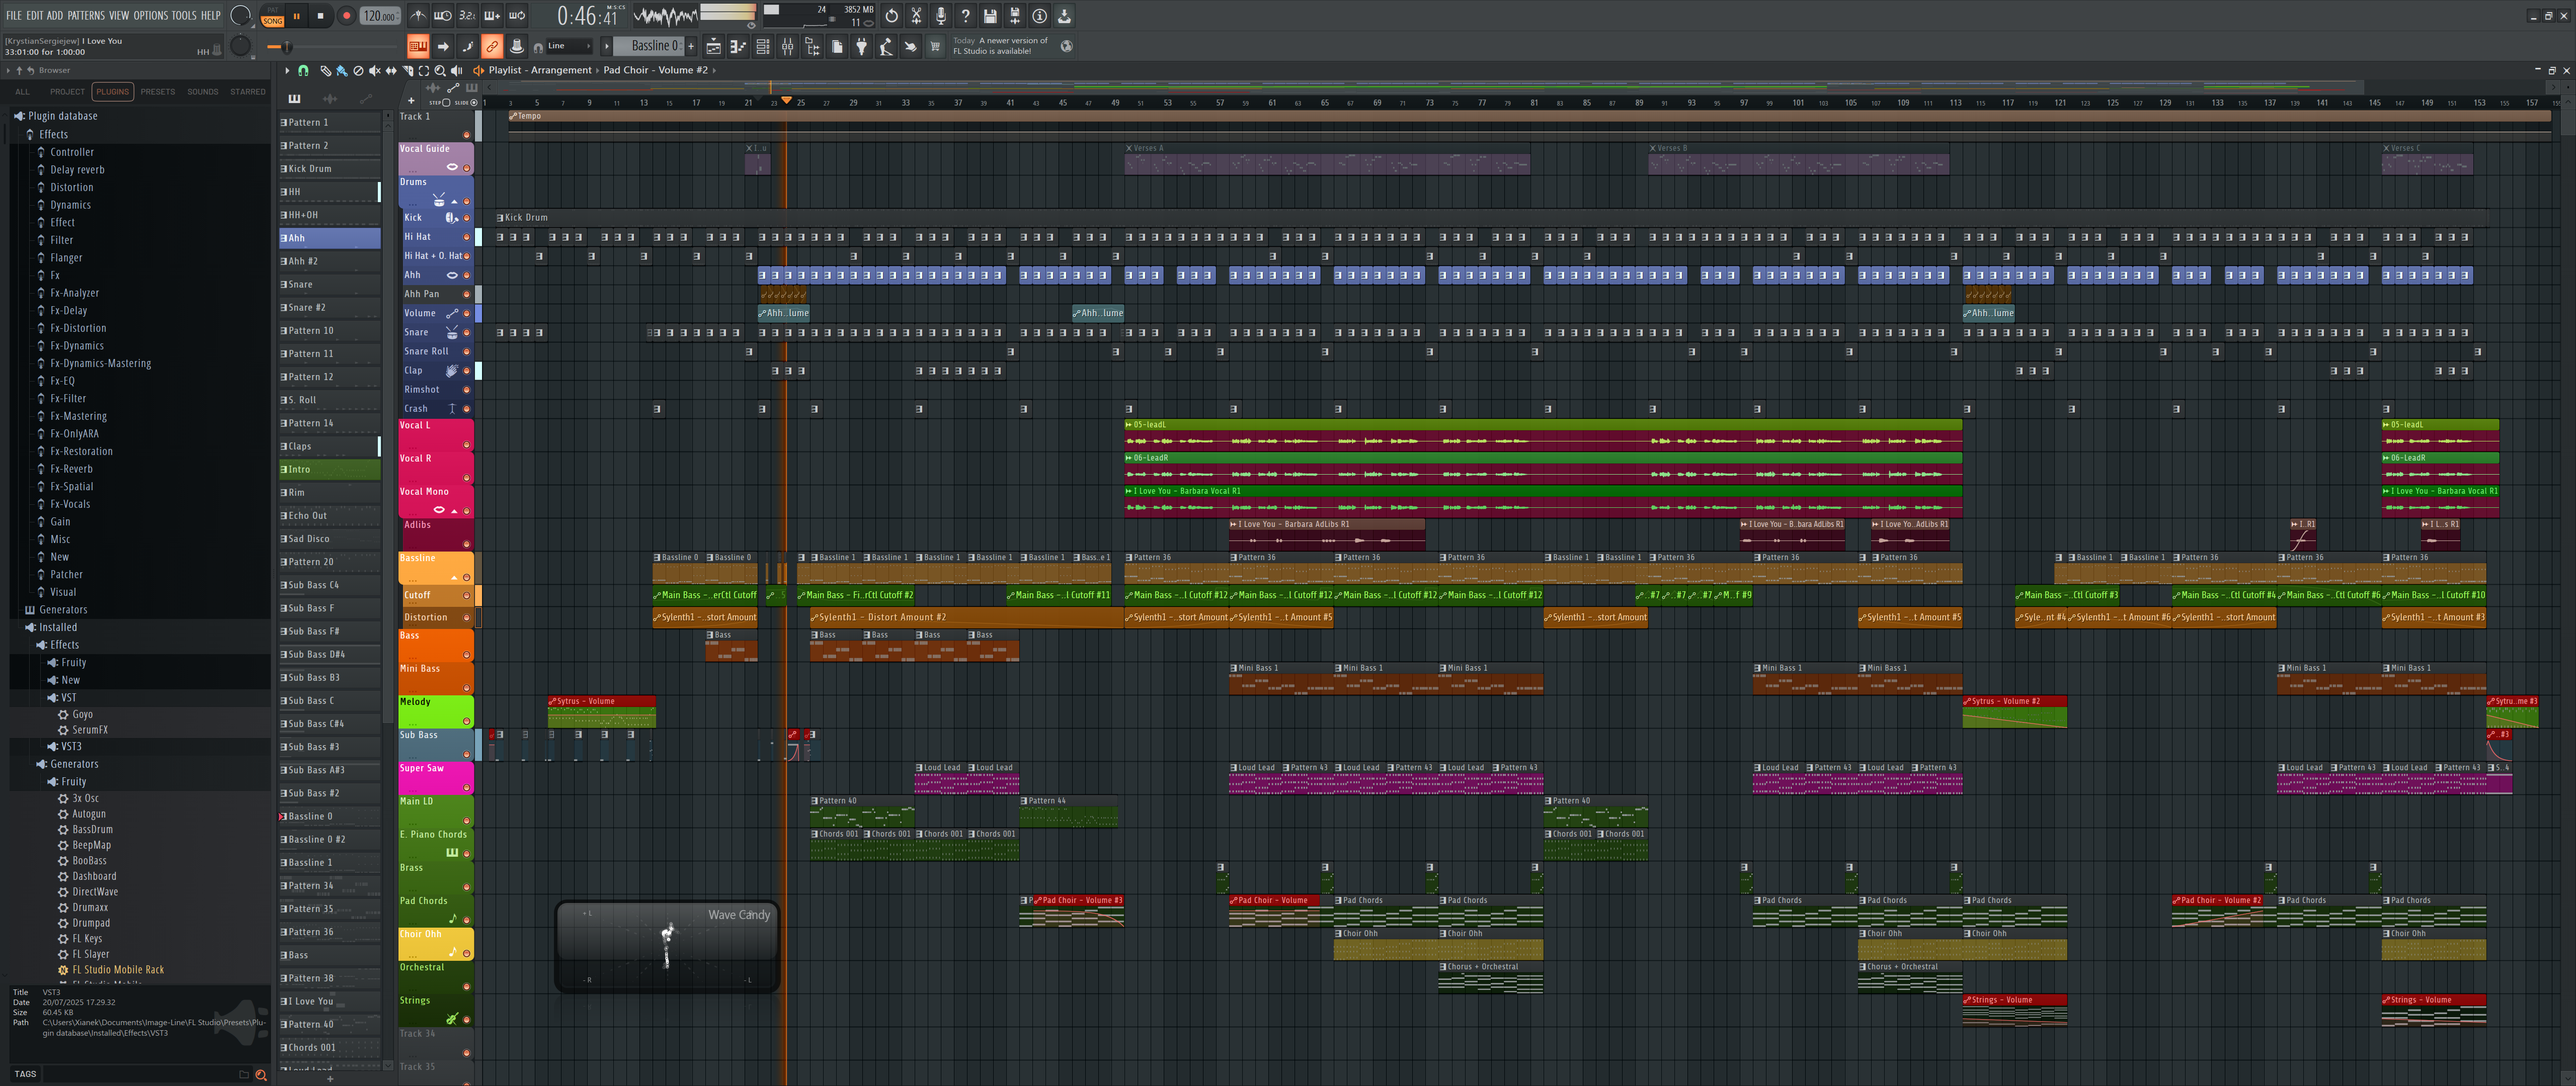This screenshot has height=1086, width=2576.
Task: Open the piano roll view icon
Action: tap(737, 46)
